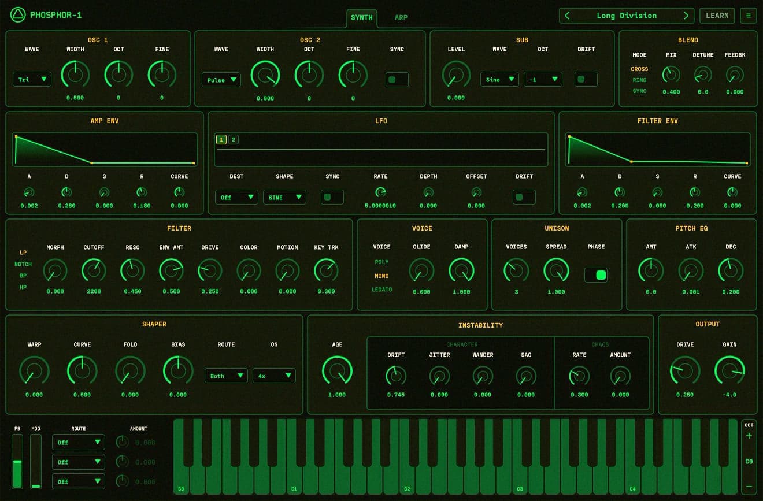763x501 pixels.
Task: Open the first mod ROUTE dropdown
Action: click(79, 442)
